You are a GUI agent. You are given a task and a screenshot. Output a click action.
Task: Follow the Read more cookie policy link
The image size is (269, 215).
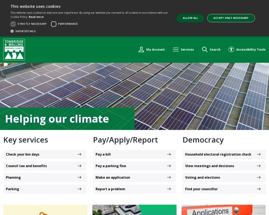click(x=36, y=17)
